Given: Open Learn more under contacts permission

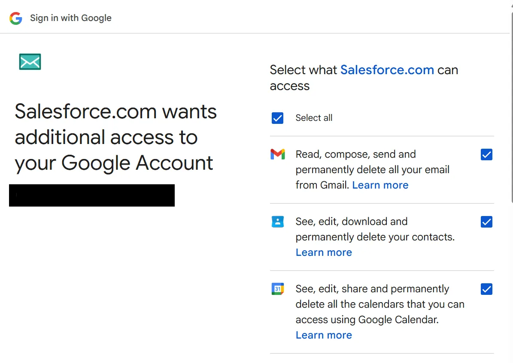Looking at the screenshot, I should click(x=324, y=252).
